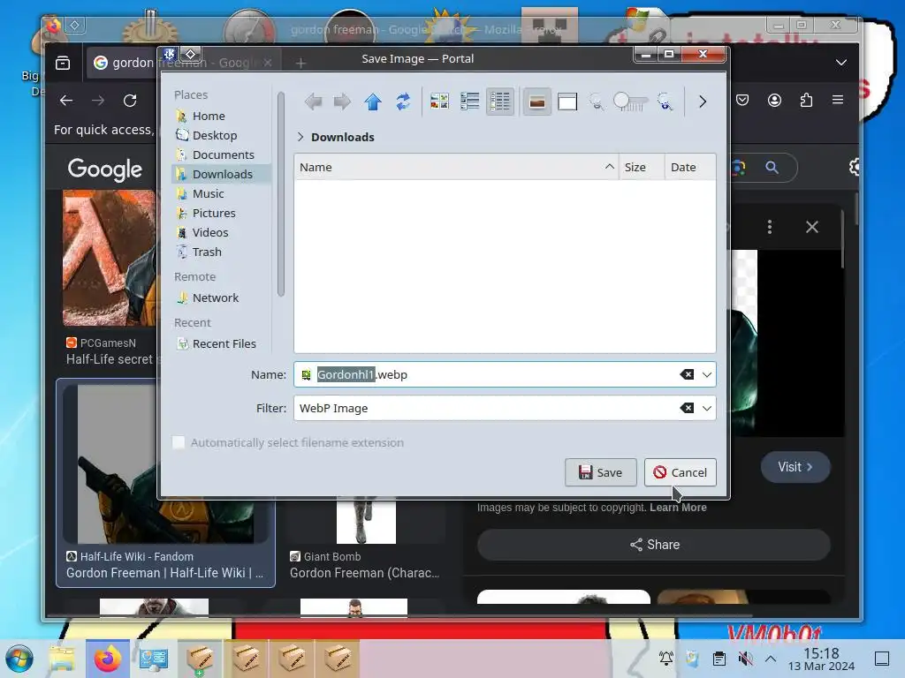Open the Name field history dropdown

[707, 374]
